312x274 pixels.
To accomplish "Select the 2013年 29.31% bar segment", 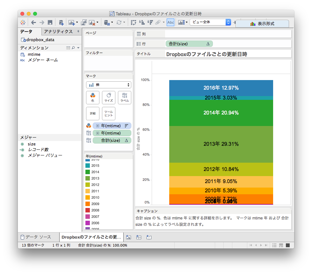I will [x=221, y=144].
